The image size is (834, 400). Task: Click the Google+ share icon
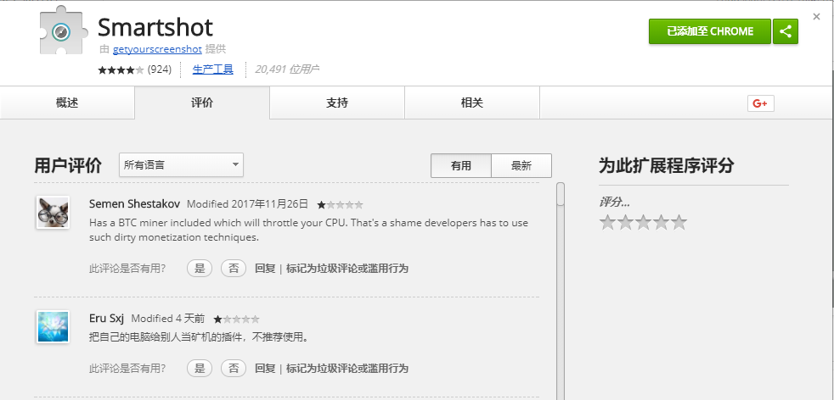761,103
